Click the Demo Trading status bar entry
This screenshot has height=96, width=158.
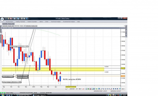pyautogui.click(x=10, y=93)
